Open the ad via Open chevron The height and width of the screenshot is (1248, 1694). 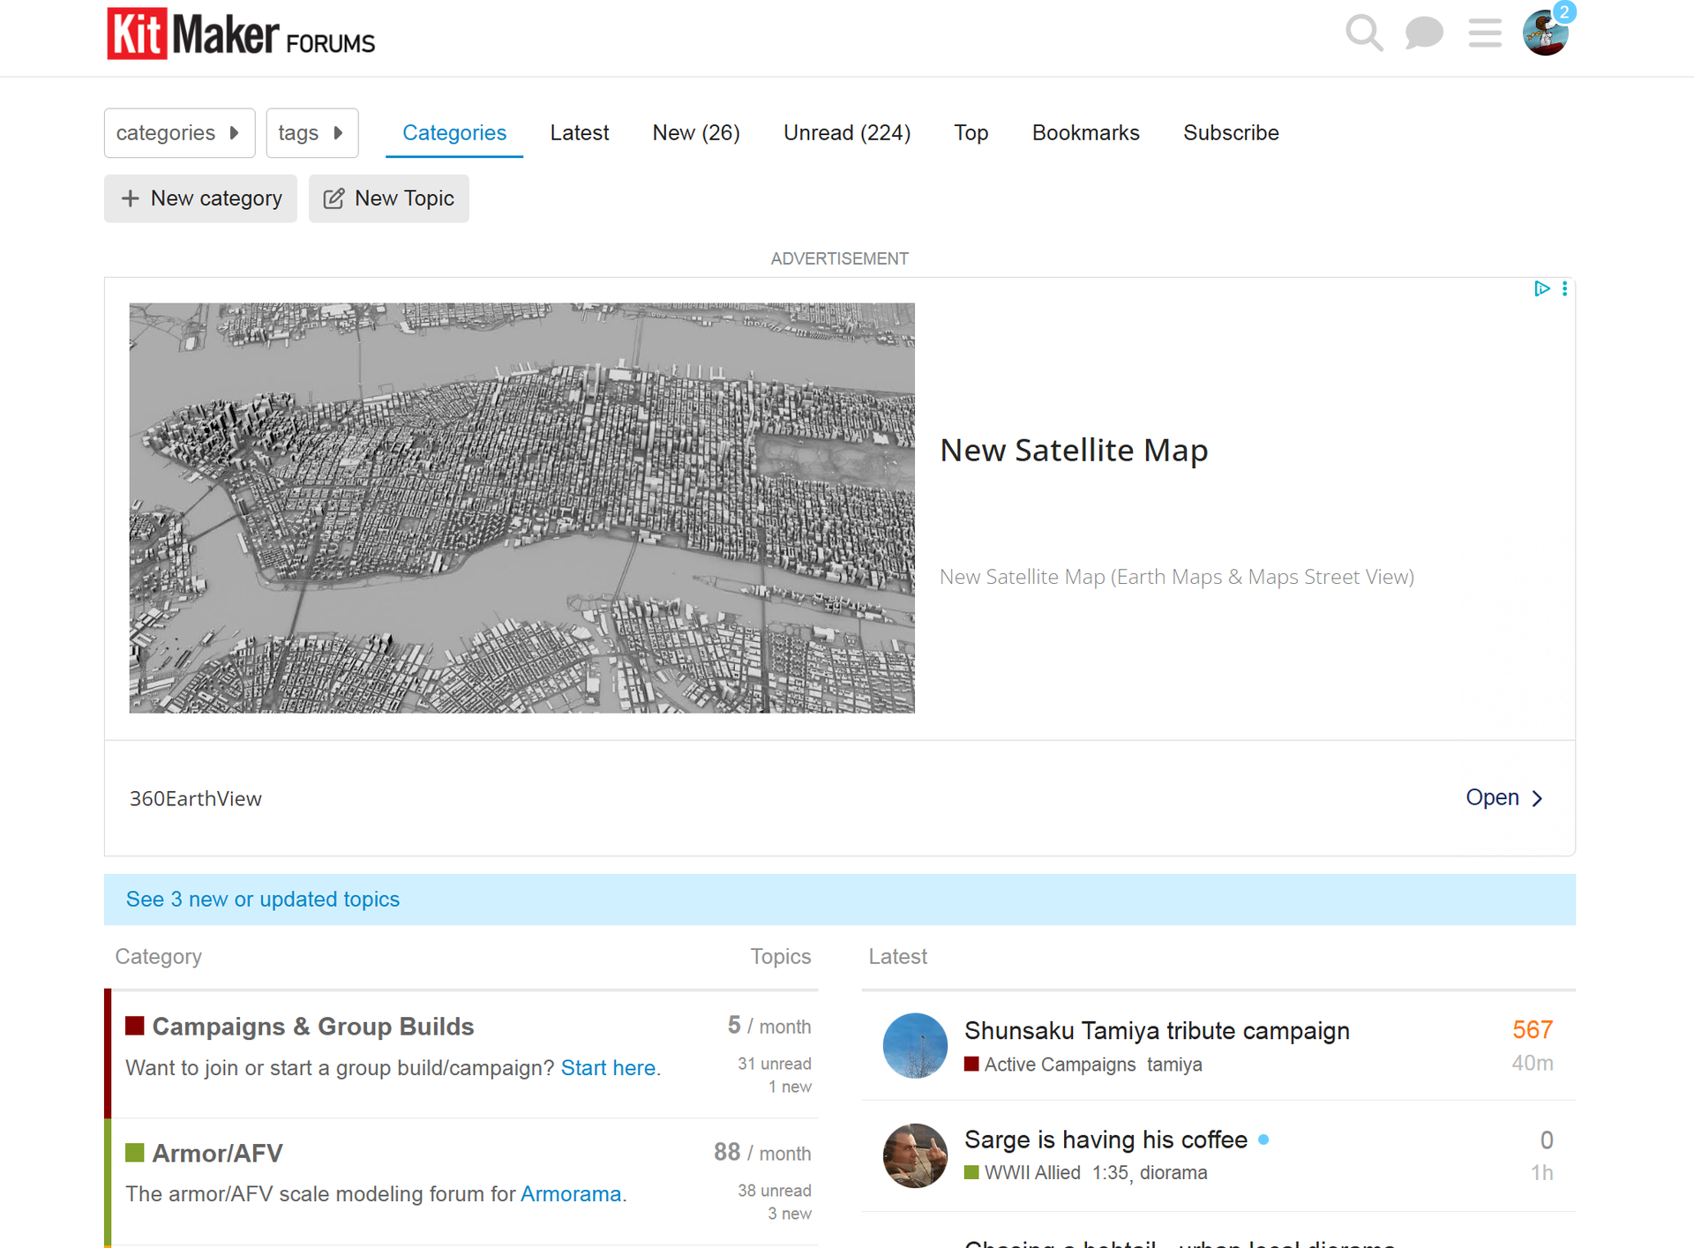1504,797
